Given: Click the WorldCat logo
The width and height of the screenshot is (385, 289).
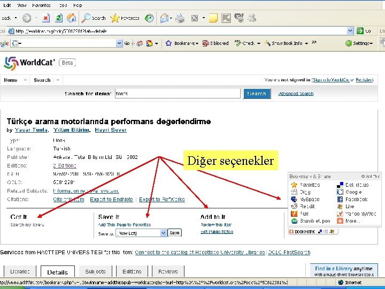Looking at the screenshot, I should pos(30,63).
